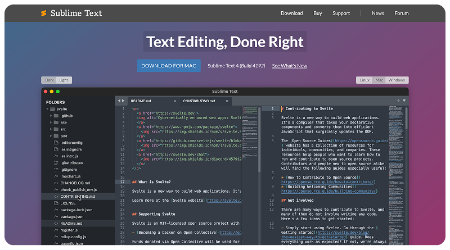Viewport: 450px width, 250px height.
Task: Click the yellow minimize window button
Action: coord(52,92)
